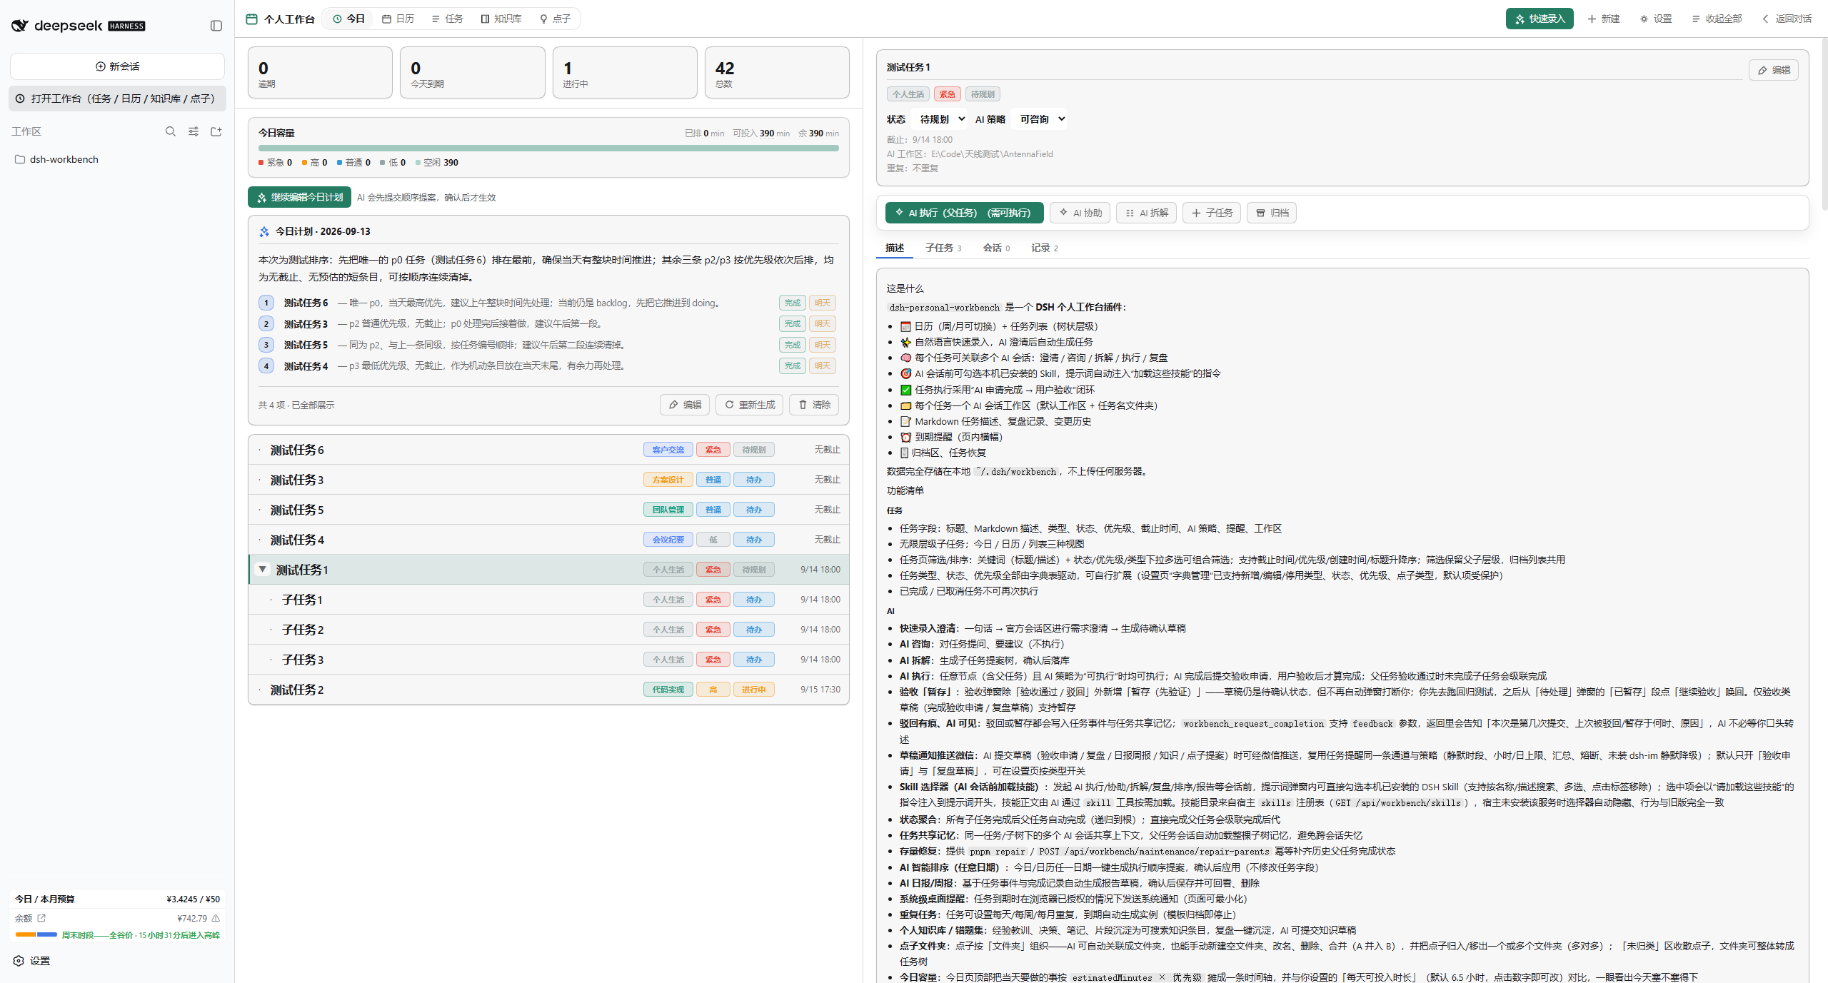Collapse the 测试任务 1 subtask tree
This screenshot has width=1828, height=983.
point(263,569)
